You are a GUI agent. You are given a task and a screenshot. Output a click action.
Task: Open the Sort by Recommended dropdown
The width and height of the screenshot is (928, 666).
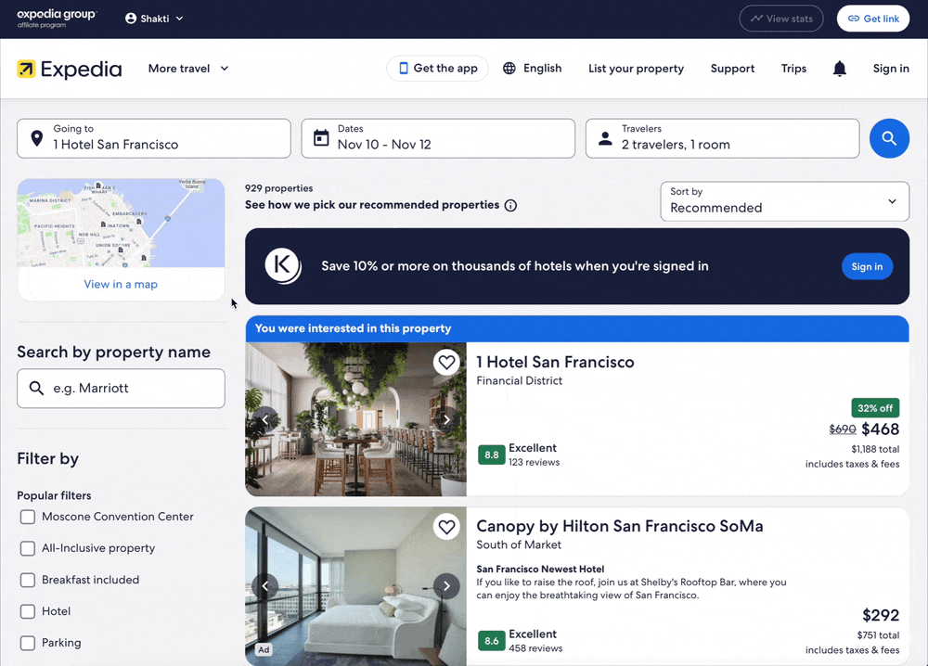point(784,201)
